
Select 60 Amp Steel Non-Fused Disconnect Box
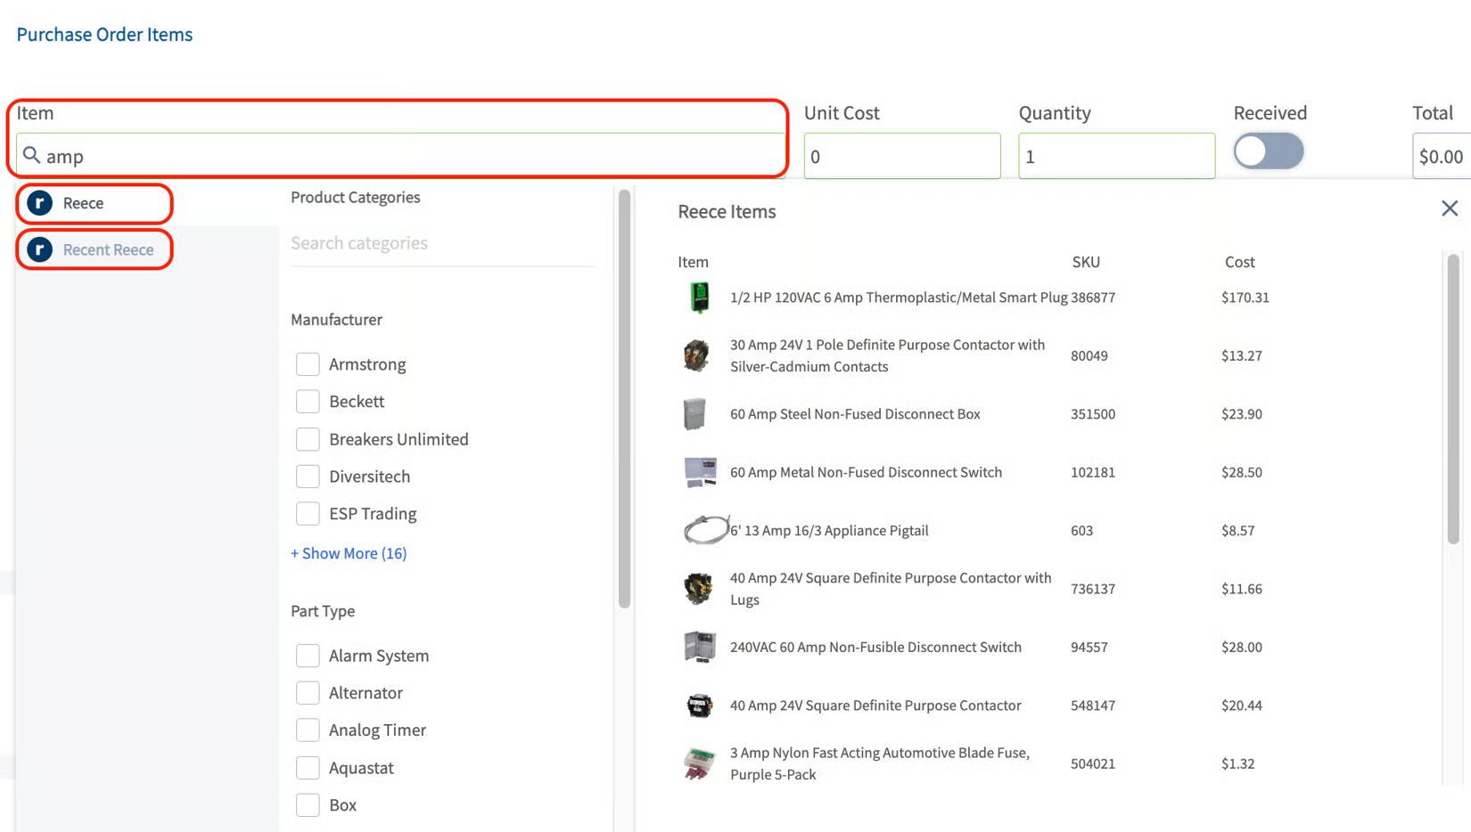click(855, 414)
